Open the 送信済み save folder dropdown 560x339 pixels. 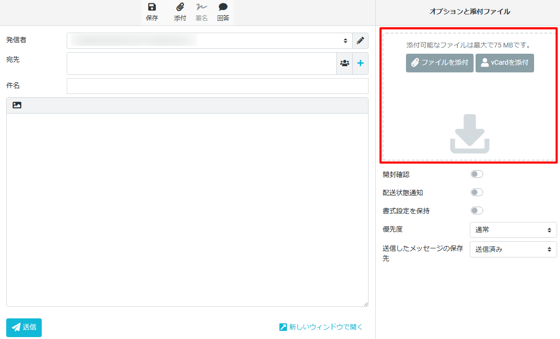click(x=513, y=249)
